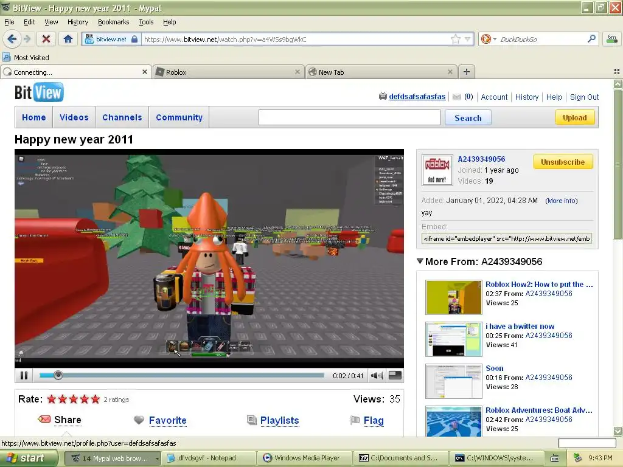This screenshot has width=623, height=467.
Task: Click the Sign Out link
Action: 584,97
